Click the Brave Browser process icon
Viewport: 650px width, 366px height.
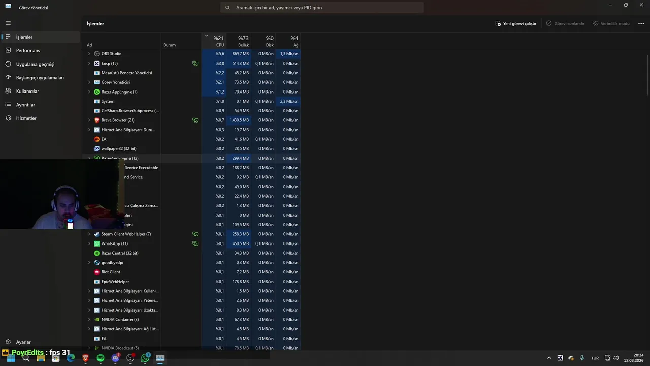(x=97, y=120)
